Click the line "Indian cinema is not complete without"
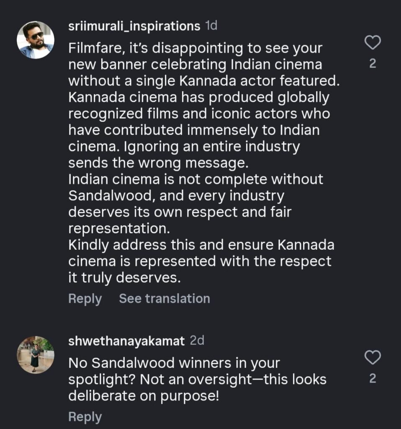This screenshot has width=401, height=429. [195, 179]
